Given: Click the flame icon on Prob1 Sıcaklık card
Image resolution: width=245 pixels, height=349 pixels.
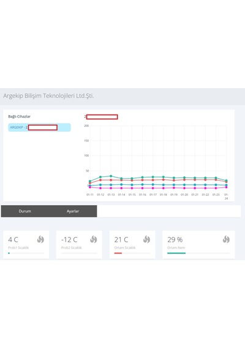Looking at the screenshot, I should click(40, 239).
